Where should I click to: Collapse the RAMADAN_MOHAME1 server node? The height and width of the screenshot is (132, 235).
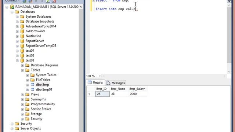(x=7, y=7)
